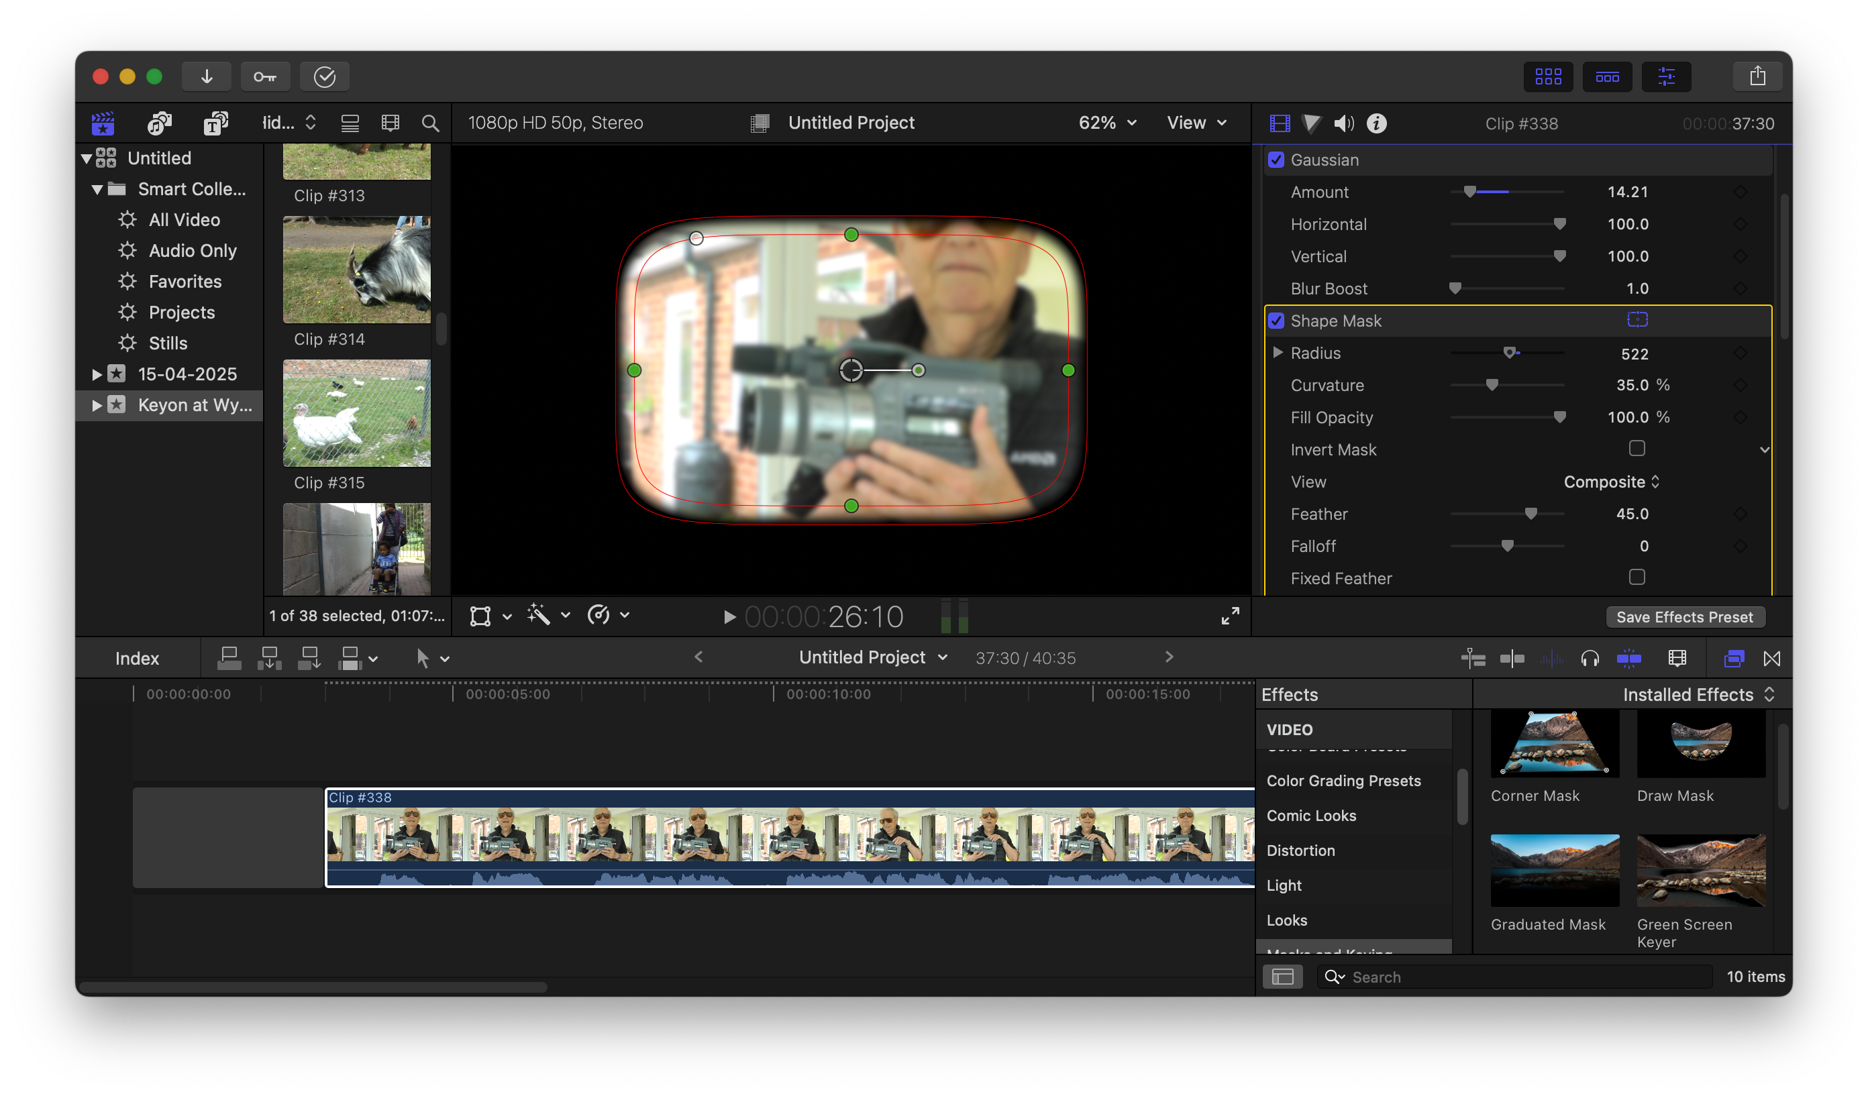Enable the Invert Mask checkbox
This screenshot has width=1868, height=1096.
pos(1637,448)
